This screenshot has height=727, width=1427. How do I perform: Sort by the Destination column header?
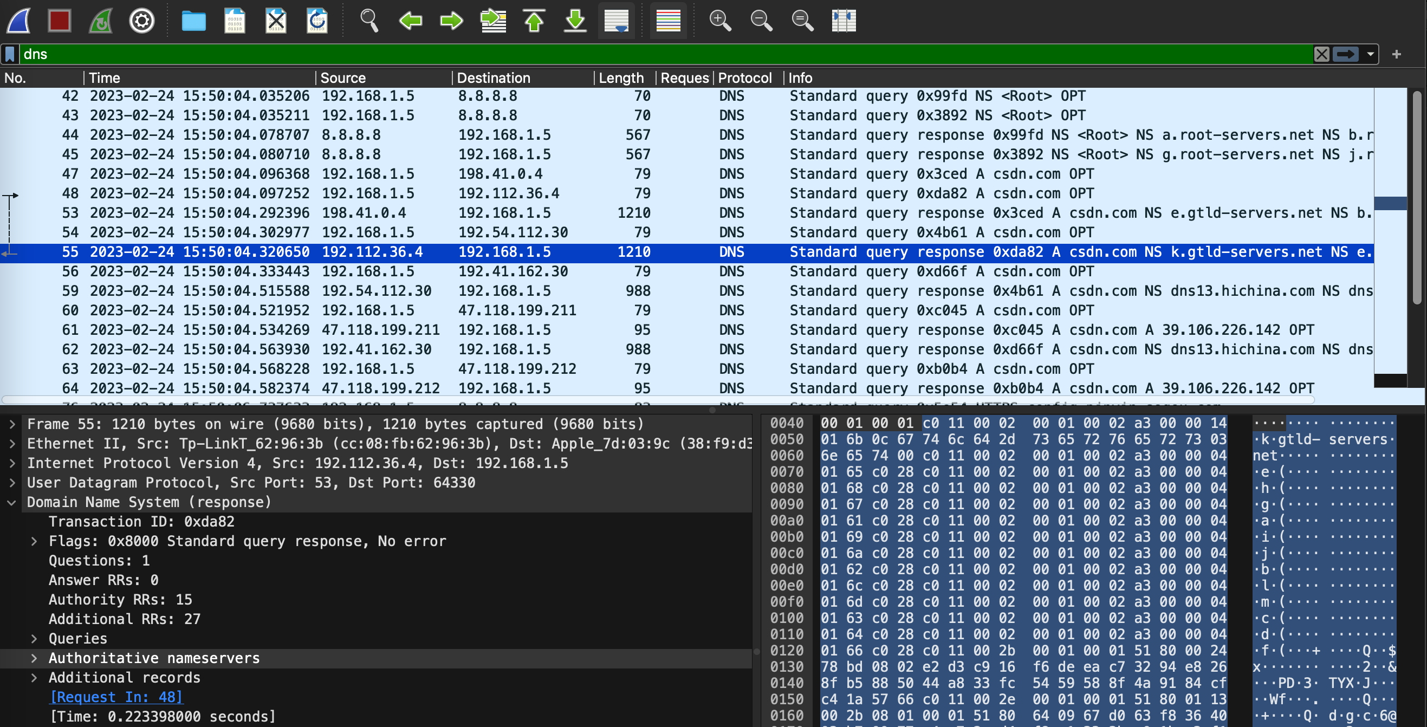point(523,78)
